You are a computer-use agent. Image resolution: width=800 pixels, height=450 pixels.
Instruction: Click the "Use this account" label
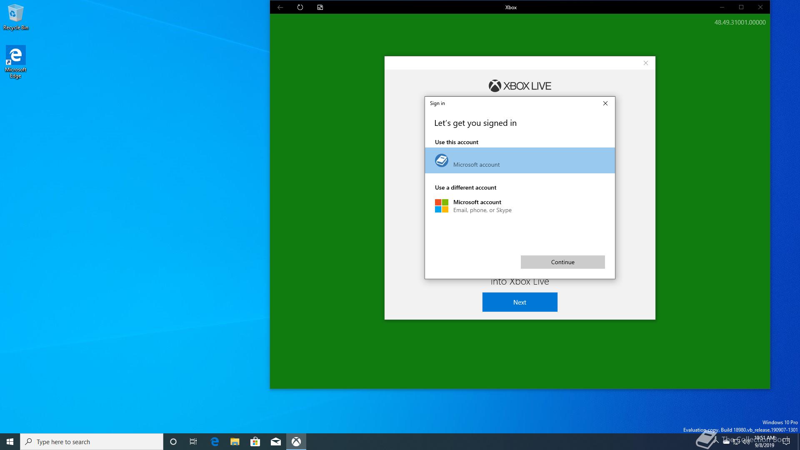[457, 142]
